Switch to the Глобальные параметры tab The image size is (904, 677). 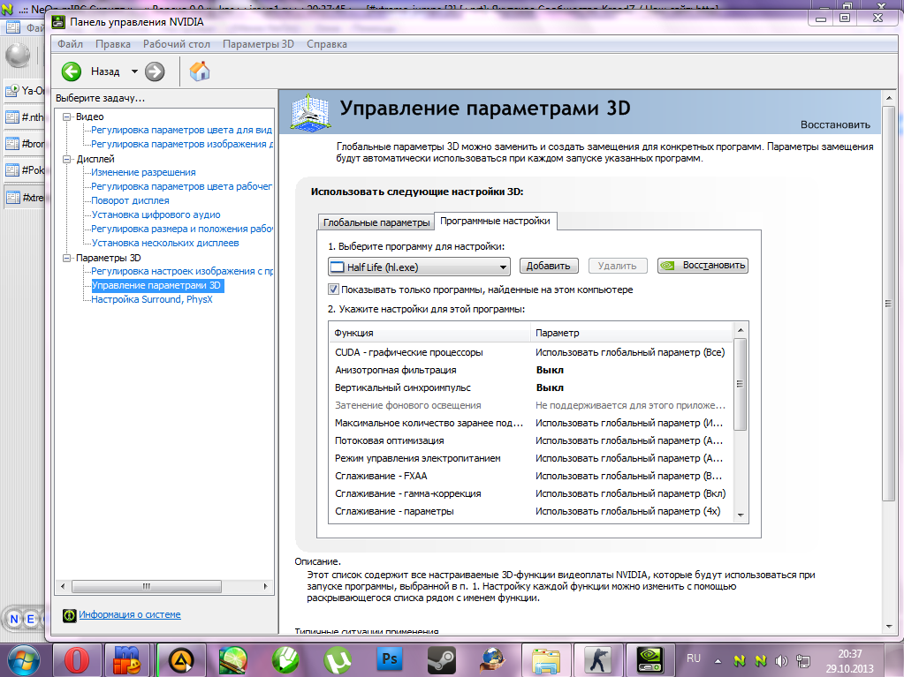(x=376, y=222)
